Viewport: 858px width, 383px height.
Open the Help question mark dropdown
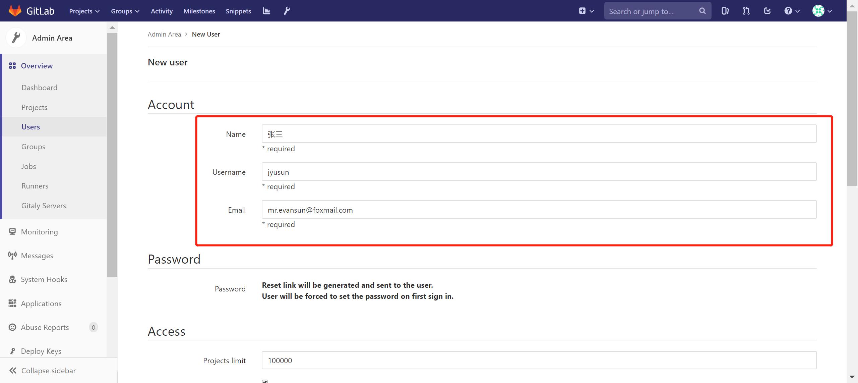tap(792, 11)
